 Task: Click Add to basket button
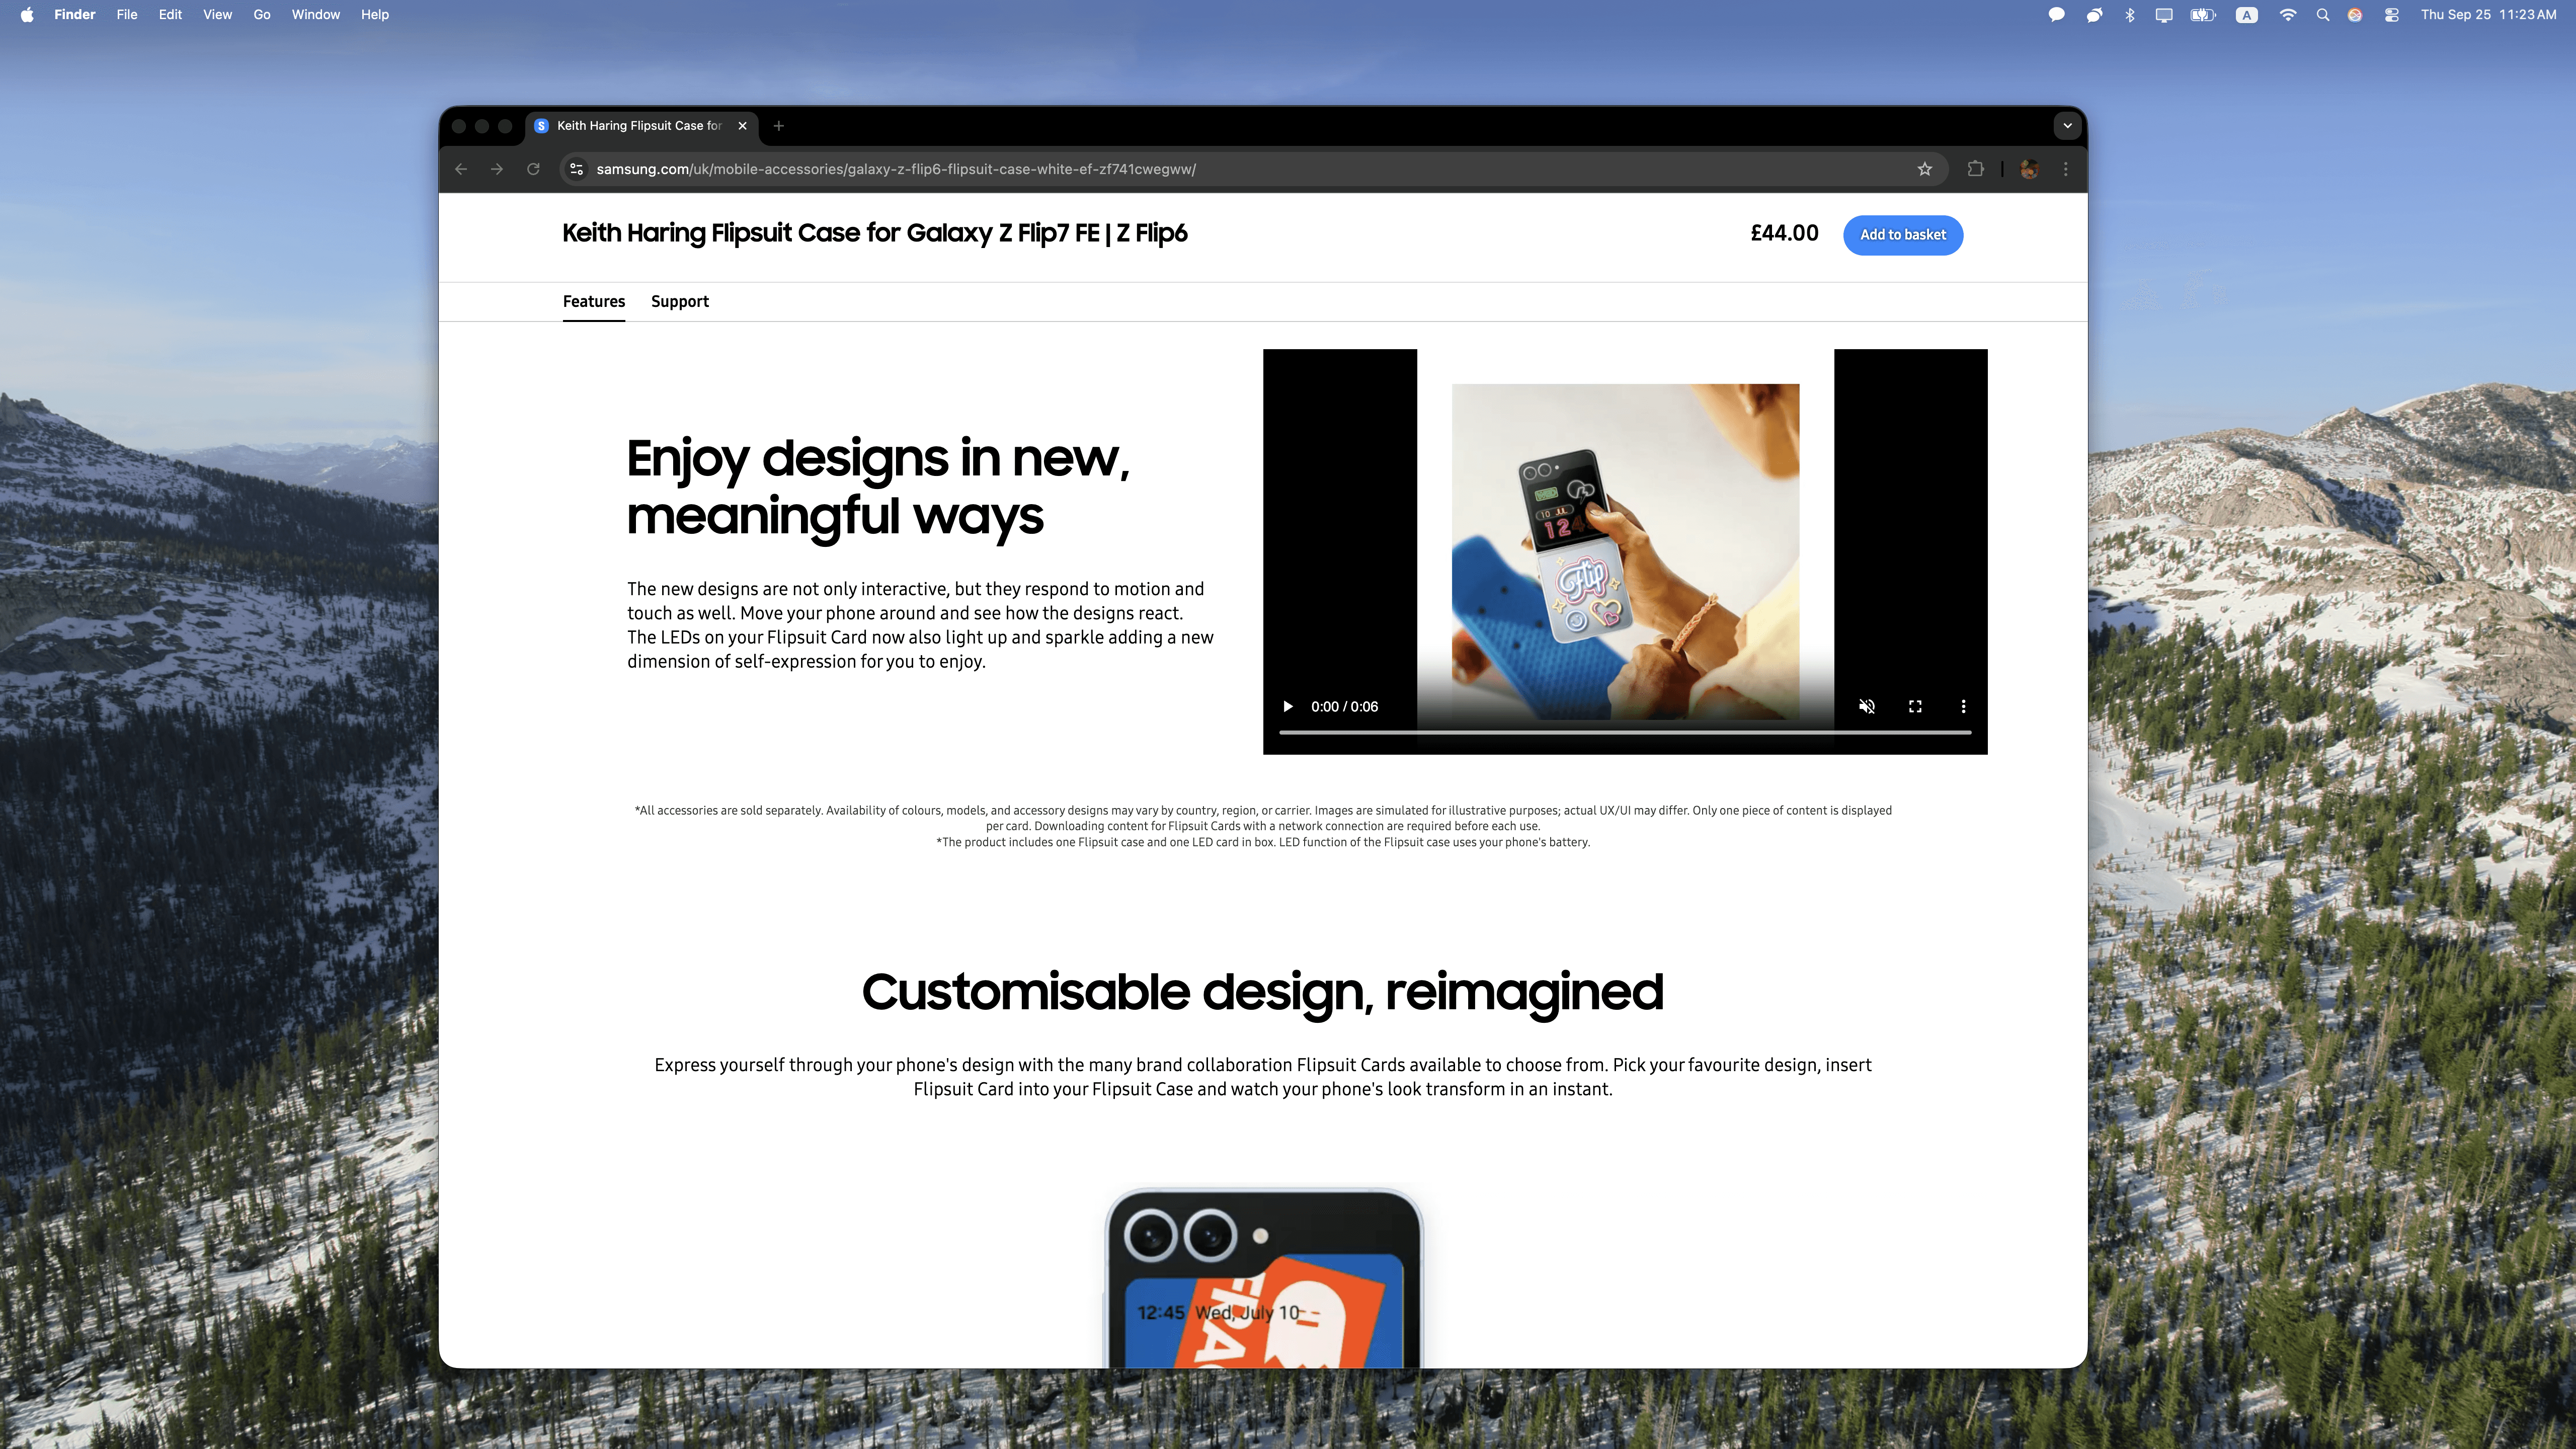[1902, 235]
